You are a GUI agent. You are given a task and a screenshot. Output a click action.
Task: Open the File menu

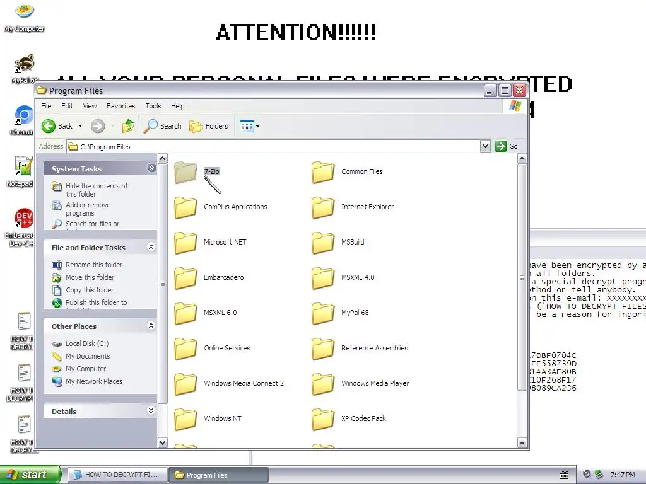46,106
